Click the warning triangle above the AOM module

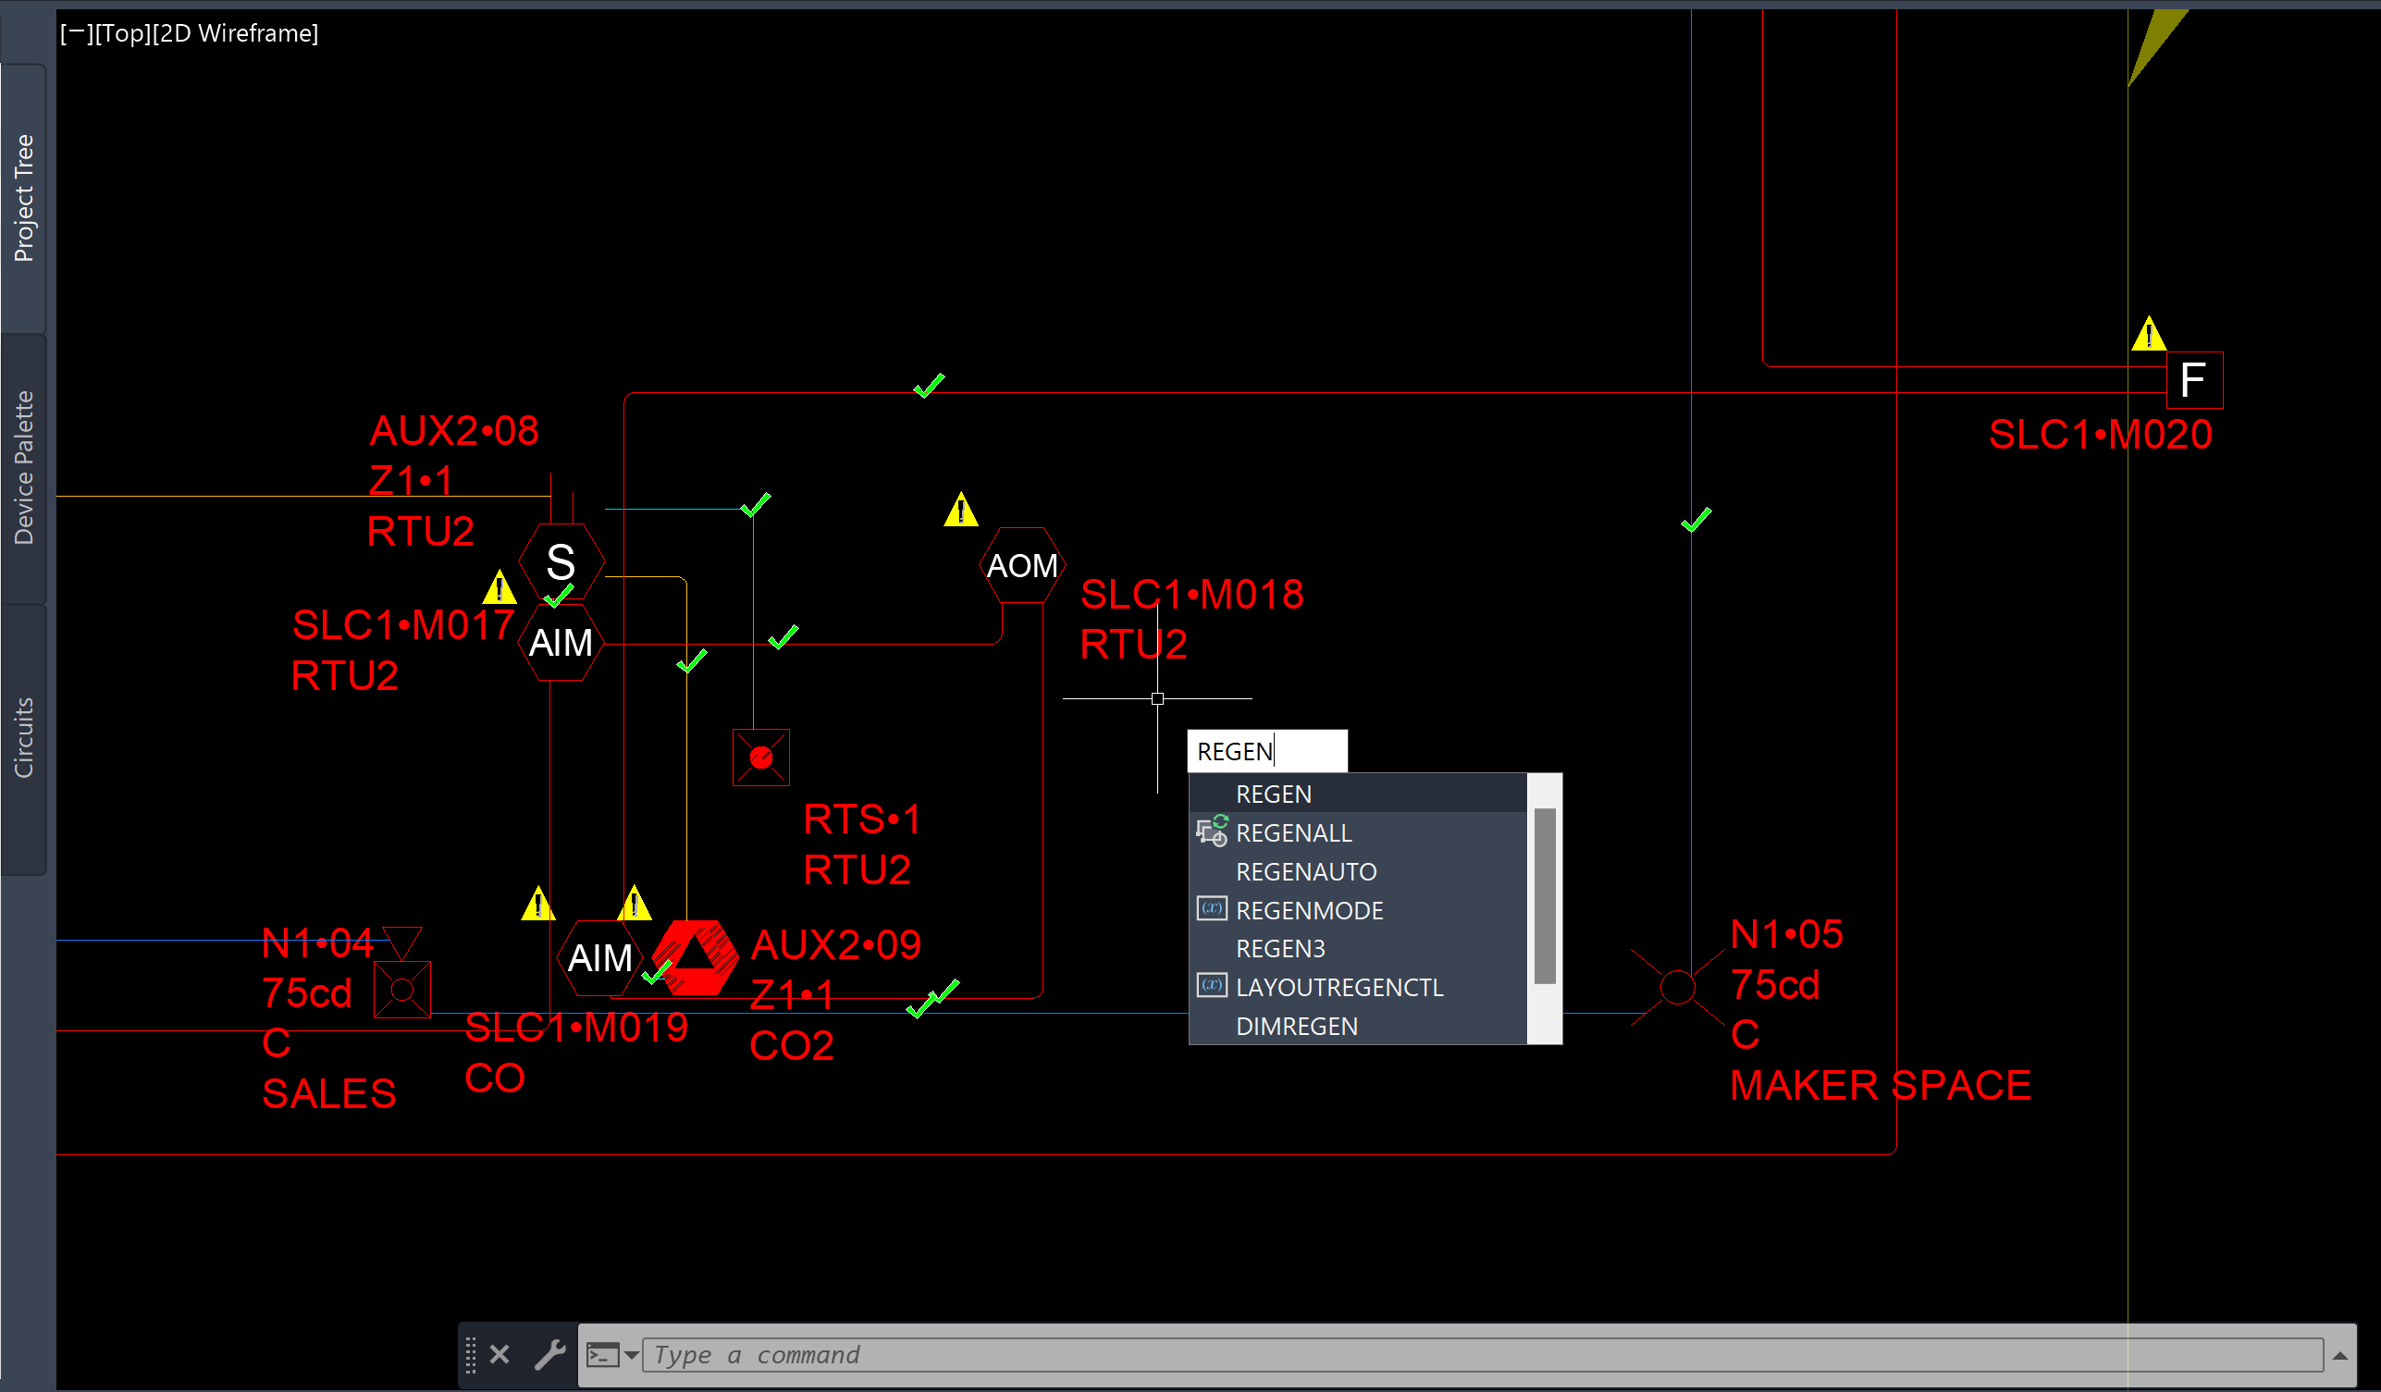click(x=961, y=510)
